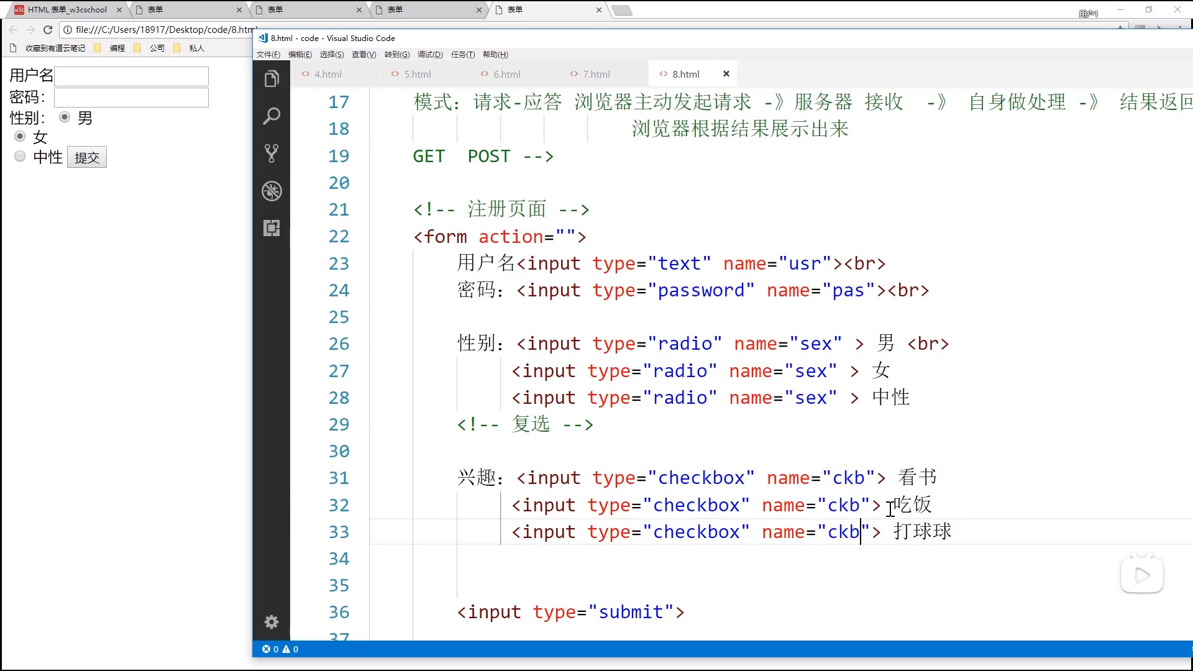Click the Manage gear icon
The width and height of the screenshot is (1193, 671).
click(x=272, y=622)
